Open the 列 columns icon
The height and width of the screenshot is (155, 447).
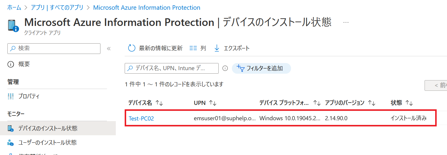[193, 48]
